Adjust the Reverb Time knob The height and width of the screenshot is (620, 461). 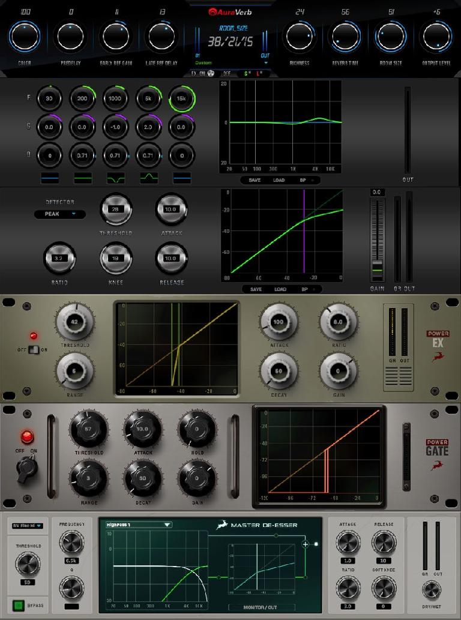345,37
